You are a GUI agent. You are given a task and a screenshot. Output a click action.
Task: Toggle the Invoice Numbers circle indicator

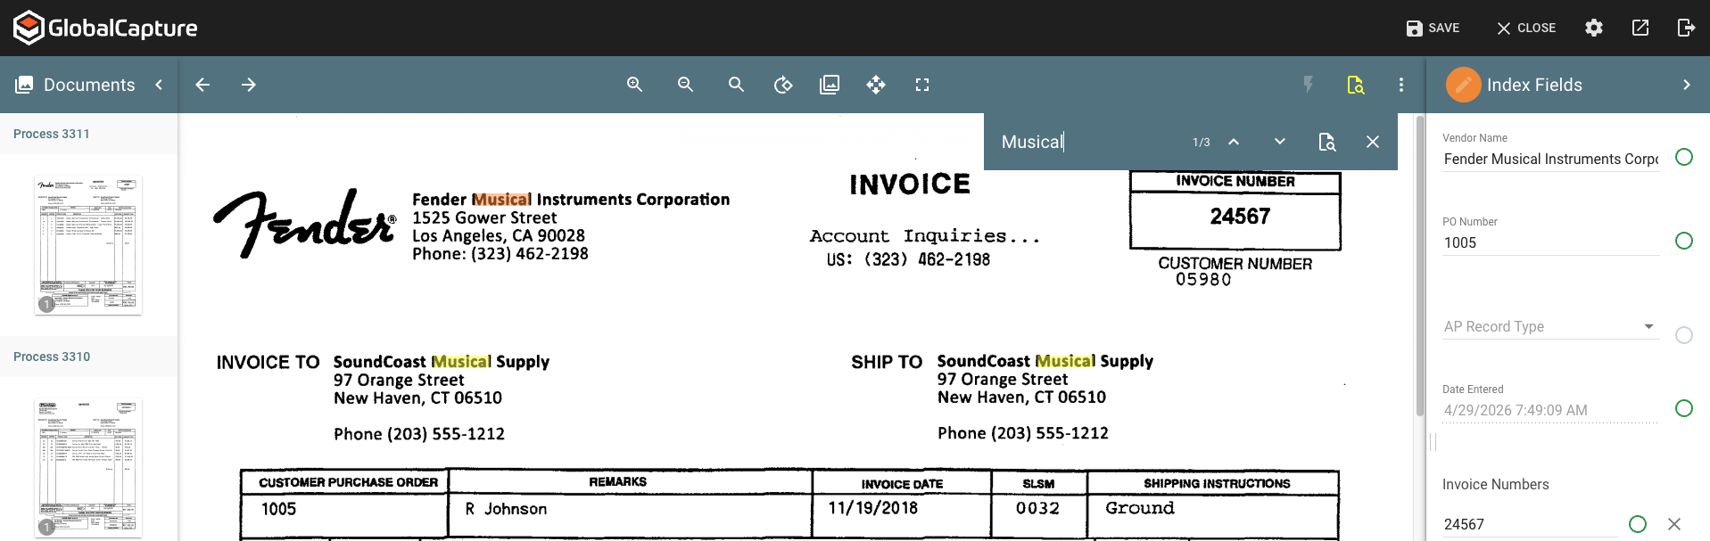[1638, 524]
